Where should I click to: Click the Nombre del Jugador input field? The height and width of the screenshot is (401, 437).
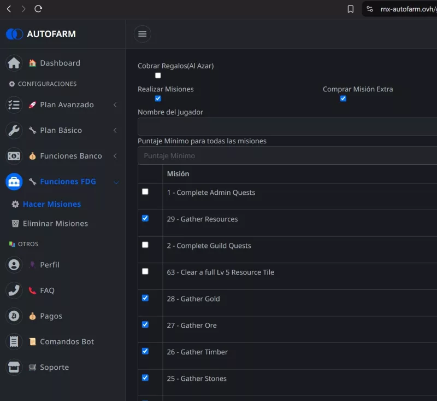click(x=287, y=127)
